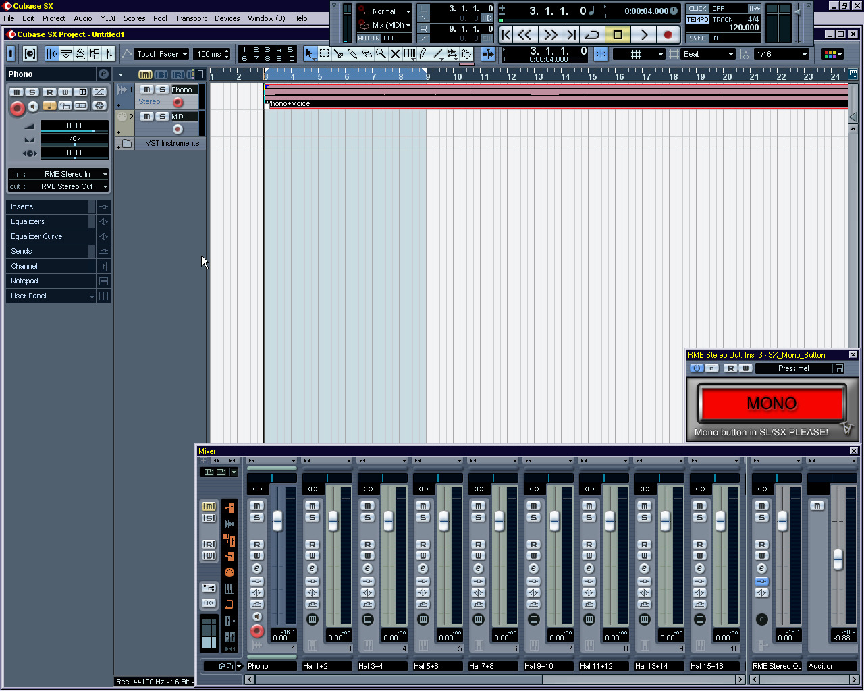Choose the Mute X tool
864x691 pixels.
click(x=395, y=54)
